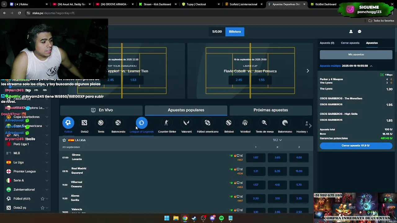Expand Perú Liga 1 in sidebar

47,144
